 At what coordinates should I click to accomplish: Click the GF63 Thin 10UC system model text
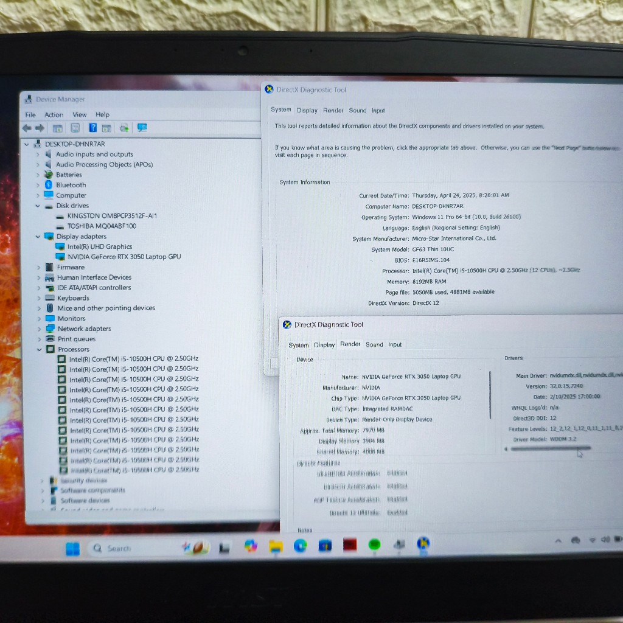coord(433,249)
